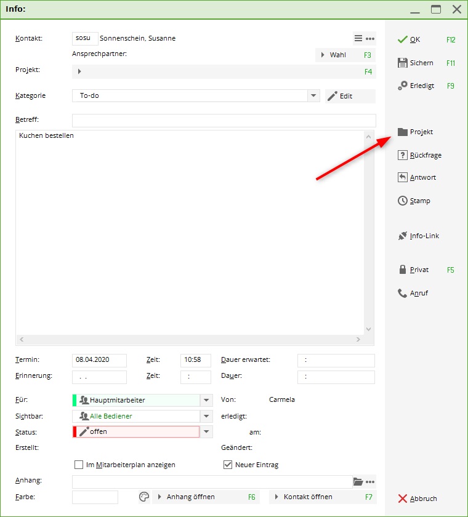
Task: Open Info-Link plug icon
Action: coord(403,236)
